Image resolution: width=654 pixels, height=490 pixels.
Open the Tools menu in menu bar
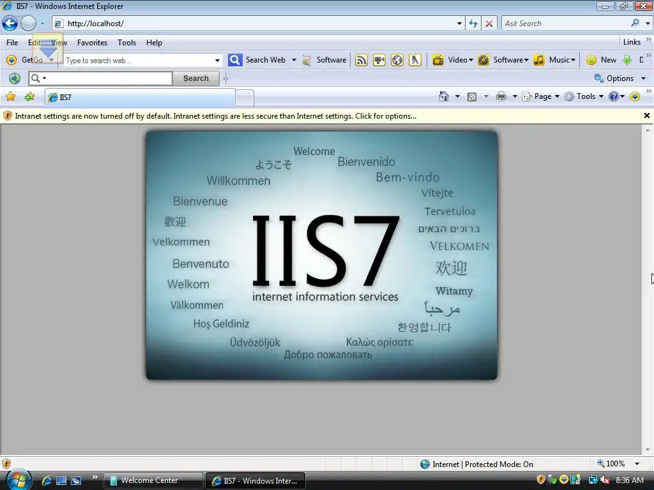tap(127, 43)
